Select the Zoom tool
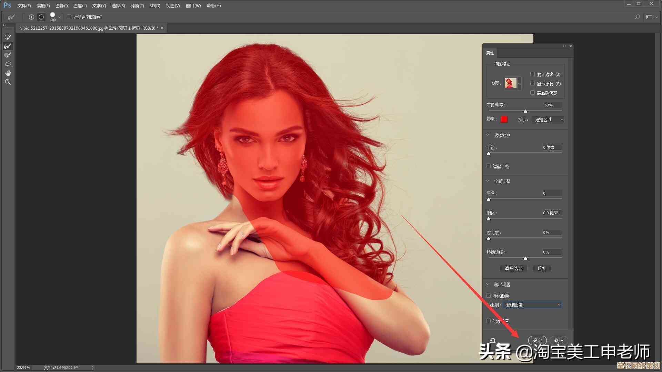Screen dimensions: 662x372 [8, 82]
